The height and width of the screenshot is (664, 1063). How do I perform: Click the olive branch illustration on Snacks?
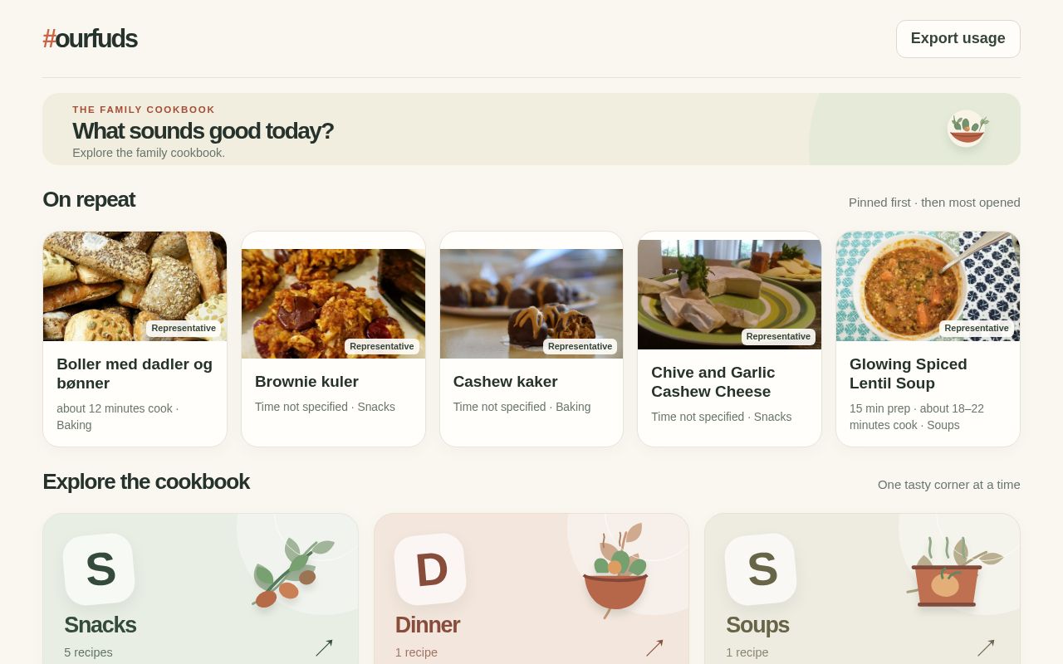(292, 571)
